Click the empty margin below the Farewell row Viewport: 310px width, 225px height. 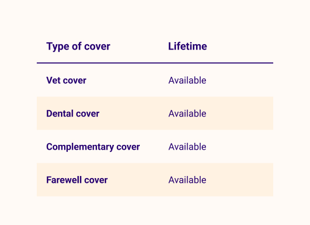[x=155, y=211]
